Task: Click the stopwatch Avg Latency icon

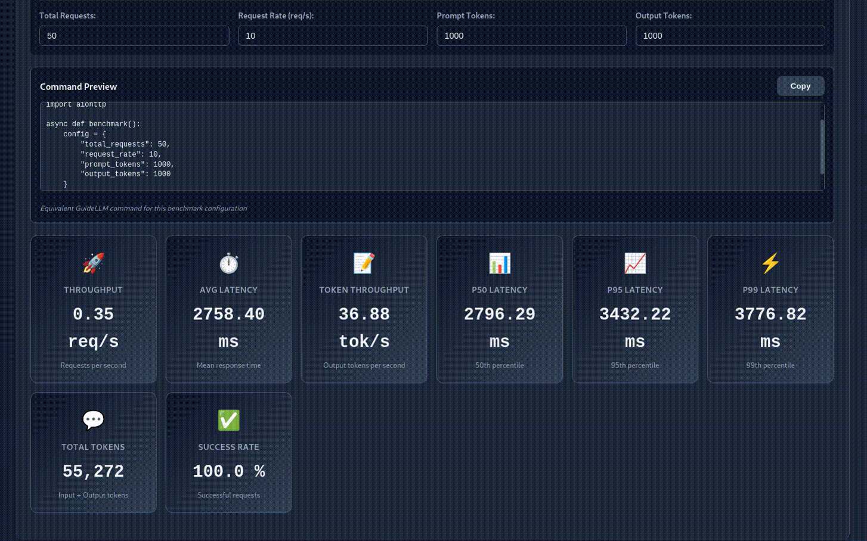Action: [229, 263]
